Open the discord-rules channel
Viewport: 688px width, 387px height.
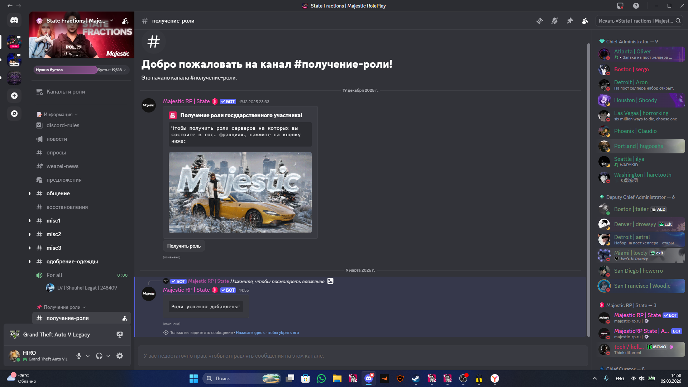[x=63, y=125]
